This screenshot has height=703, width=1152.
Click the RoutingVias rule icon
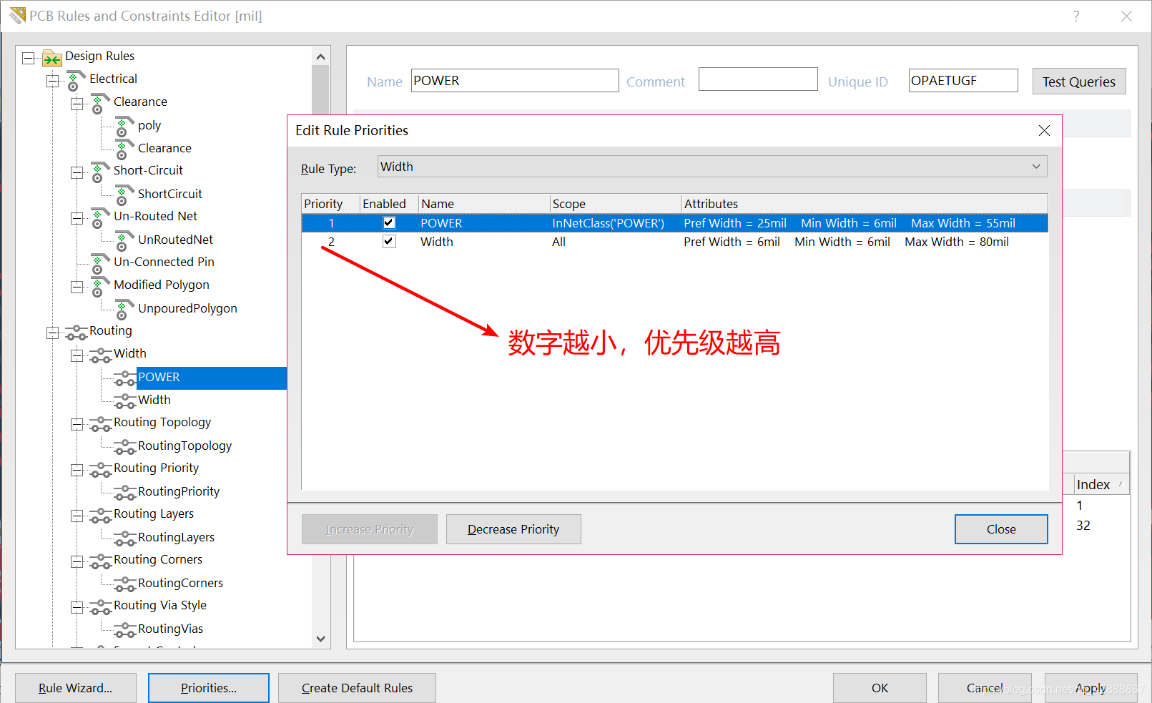(124, 630)
